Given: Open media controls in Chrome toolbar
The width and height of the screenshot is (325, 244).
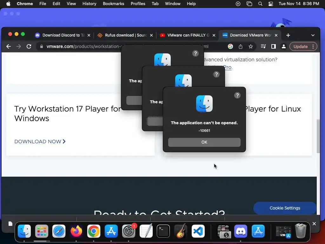Looking at the screenshot, I should (263, 46).
